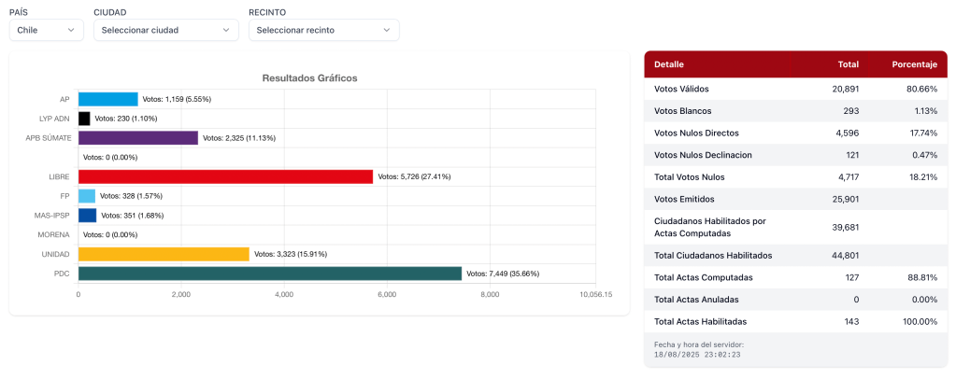
Task: Select the dark blue MAS-IPSP bar
Action: click(x=87, y=216)
